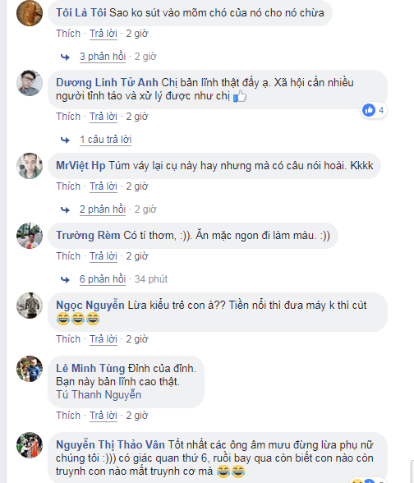The width and height of the screenshot is (414, 483).
Task: Click Lê Minh Tùng's avatar picture
Action: [x=30, y=369]
